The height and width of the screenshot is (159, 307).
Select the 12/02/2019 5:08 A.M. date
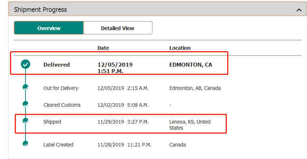click(x=123, y=105)
